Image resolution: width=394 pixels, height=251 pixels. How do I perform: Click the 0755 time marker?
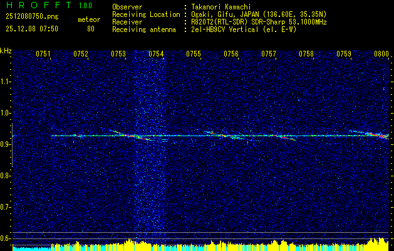pos(194,53)
